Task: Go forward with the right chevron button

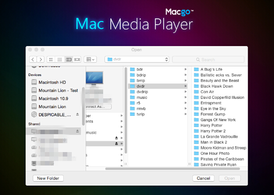Action: [x=40, y=59]
